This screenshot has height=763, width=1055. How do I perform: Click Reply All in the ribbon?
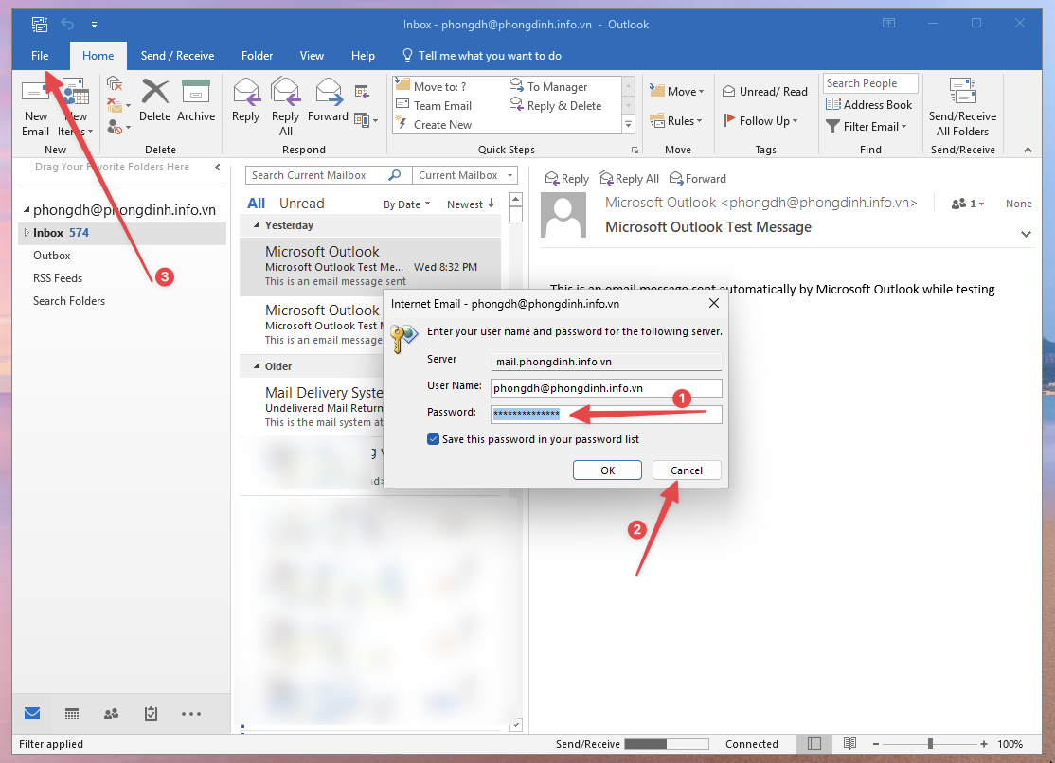285,108
